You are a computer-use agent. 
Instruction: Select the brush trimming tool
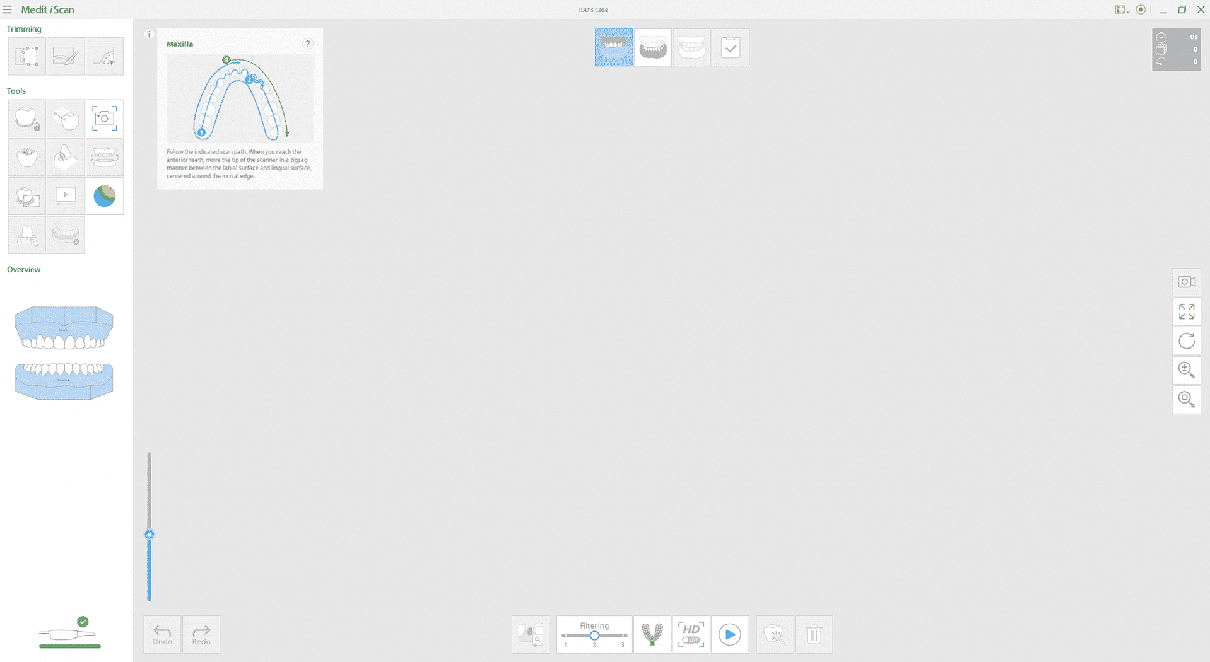point(66,56)
